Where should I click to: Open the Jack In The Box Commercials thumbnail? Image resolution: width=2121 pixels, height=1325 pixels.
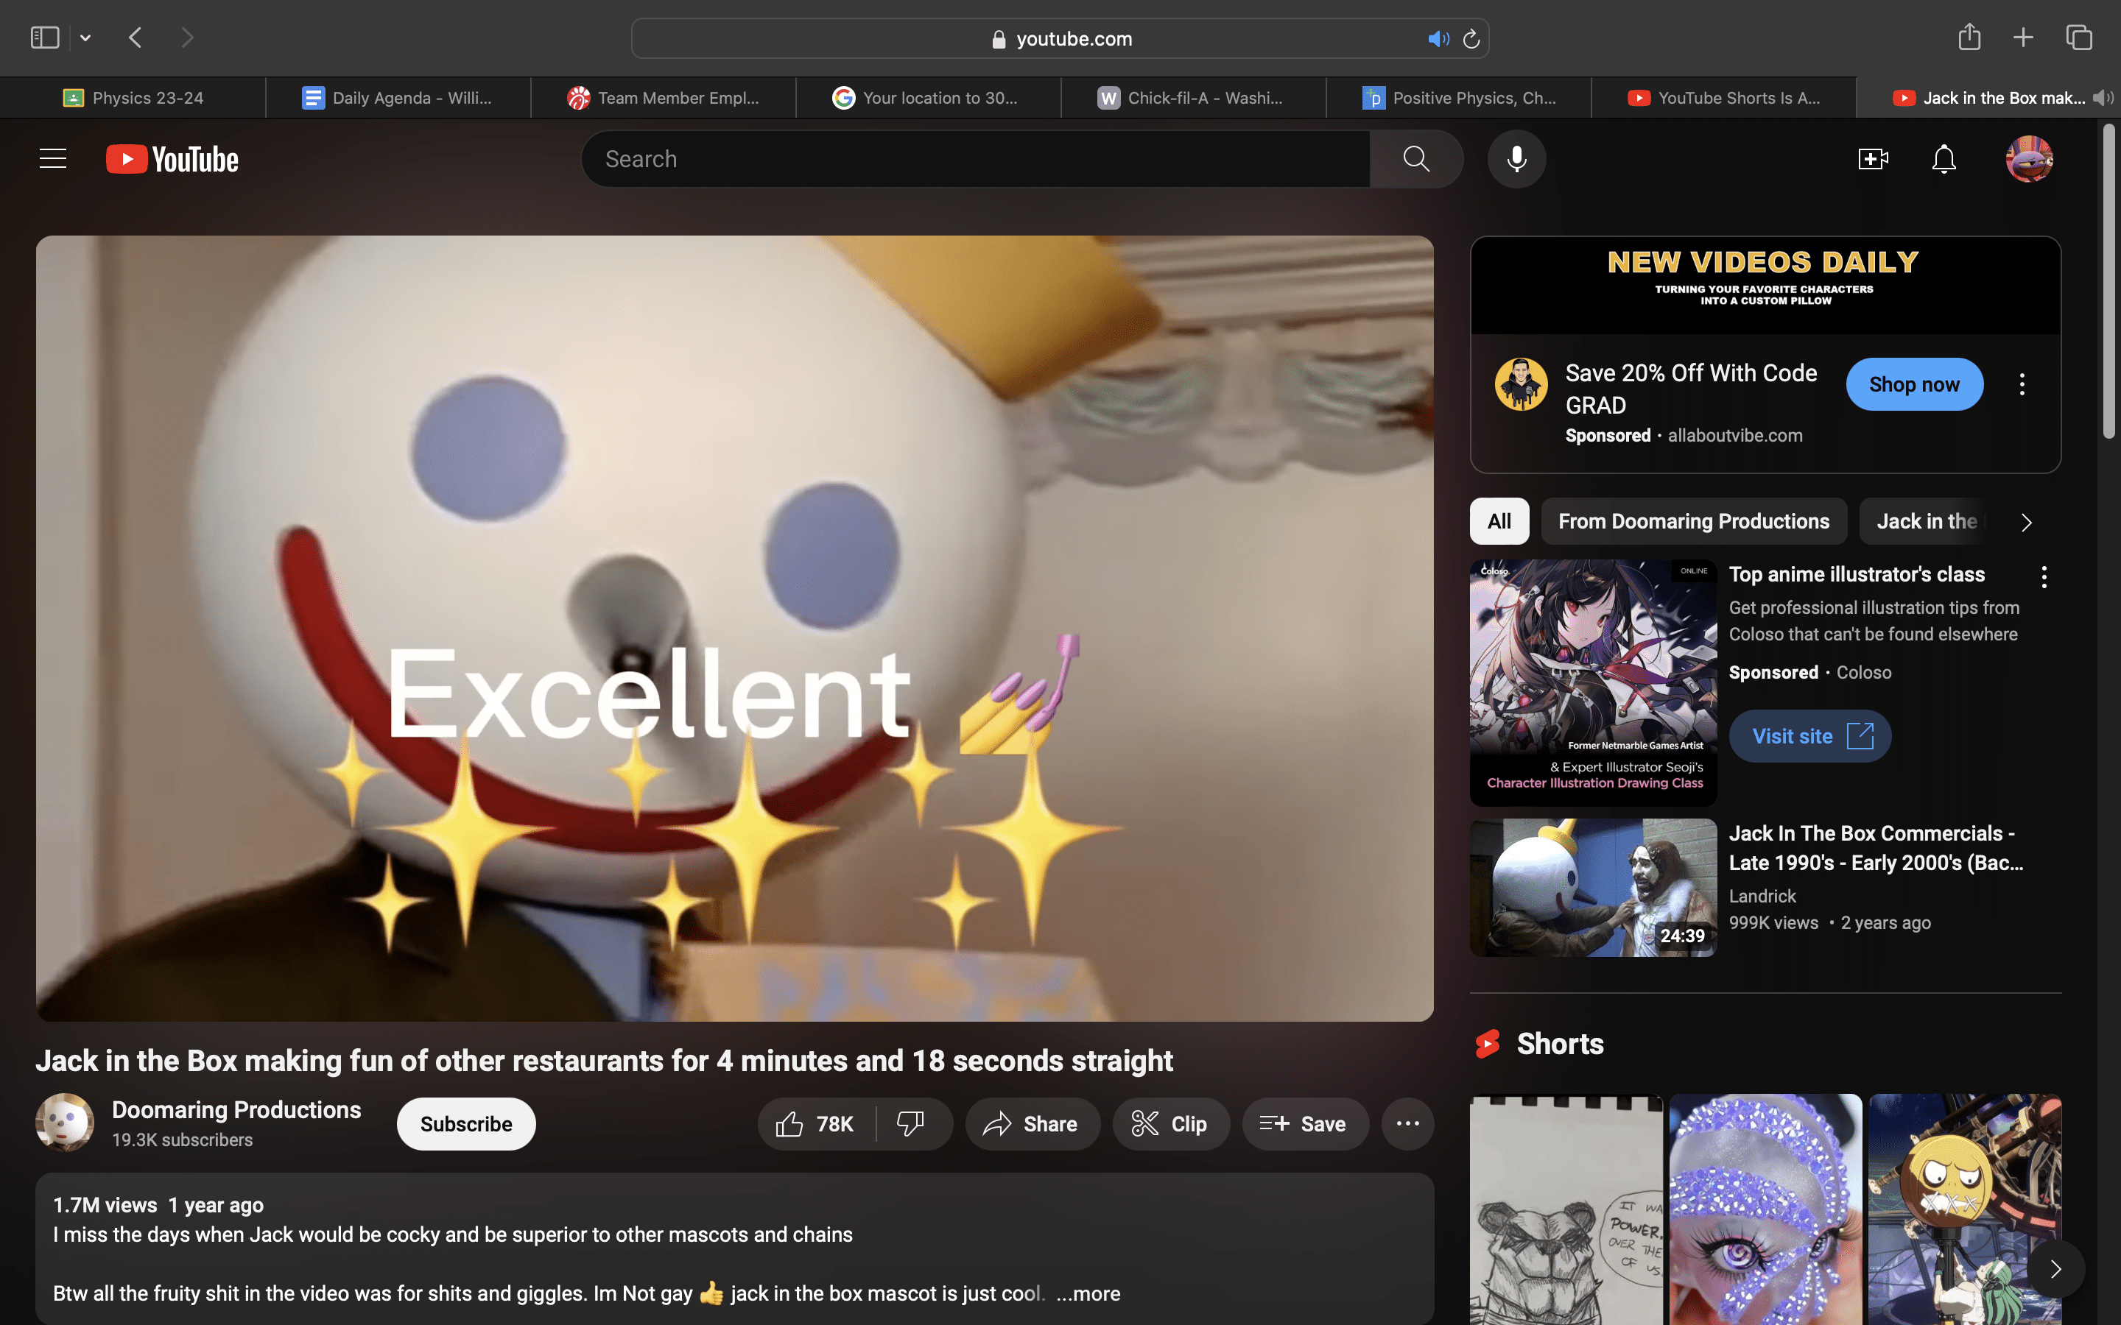click(1592, 887)
